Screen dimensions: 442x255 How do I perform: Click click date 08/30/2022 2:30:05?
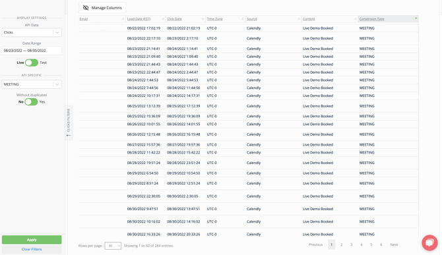pyautogui.click(x=182, y=196)
